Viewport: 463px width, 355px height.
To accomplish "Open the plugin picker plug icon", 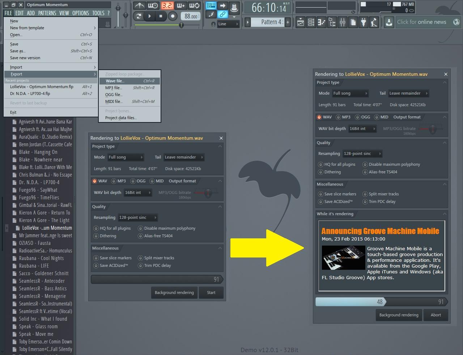I will (x=364, y=22).
